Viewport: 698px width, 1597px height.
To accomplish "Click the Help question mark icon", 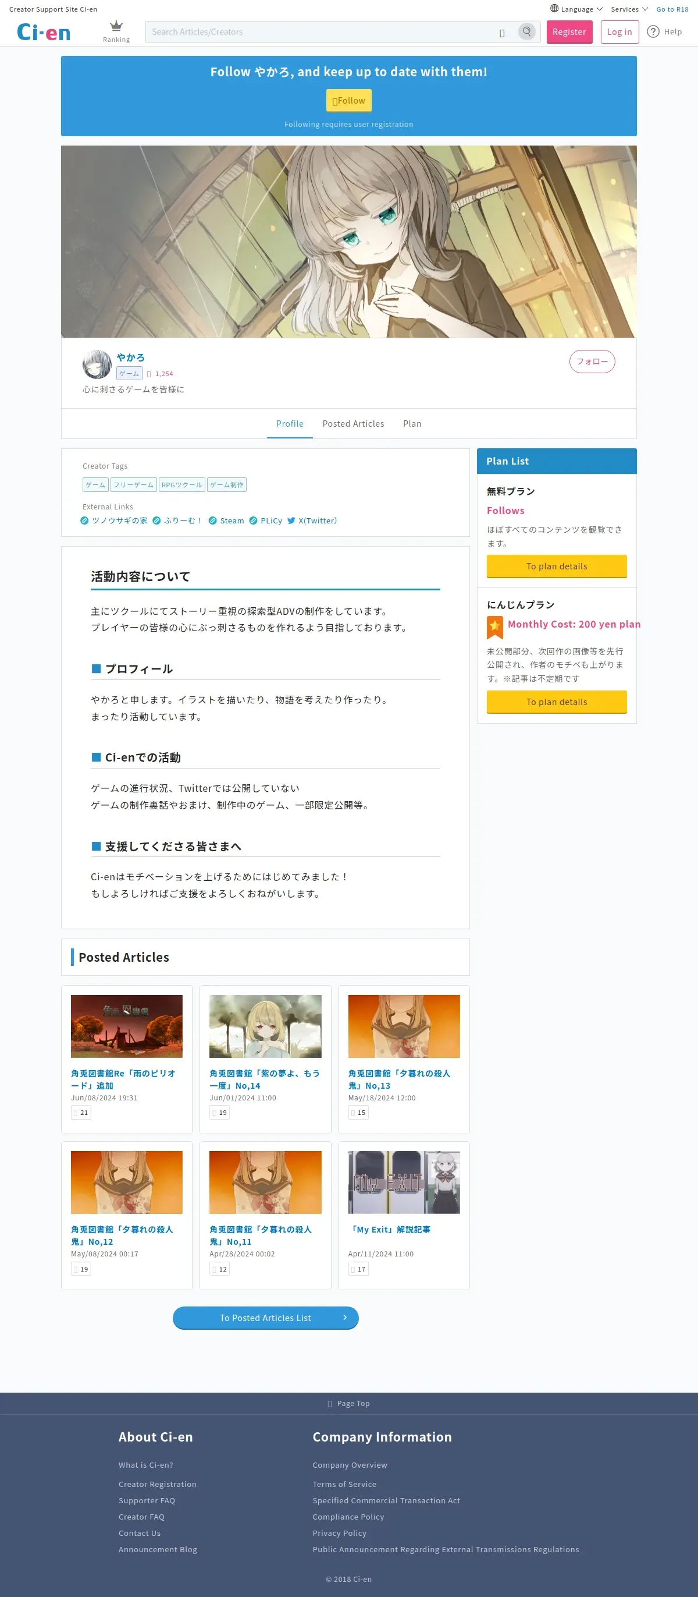I will pyautogui.click(x=653, y=31).
